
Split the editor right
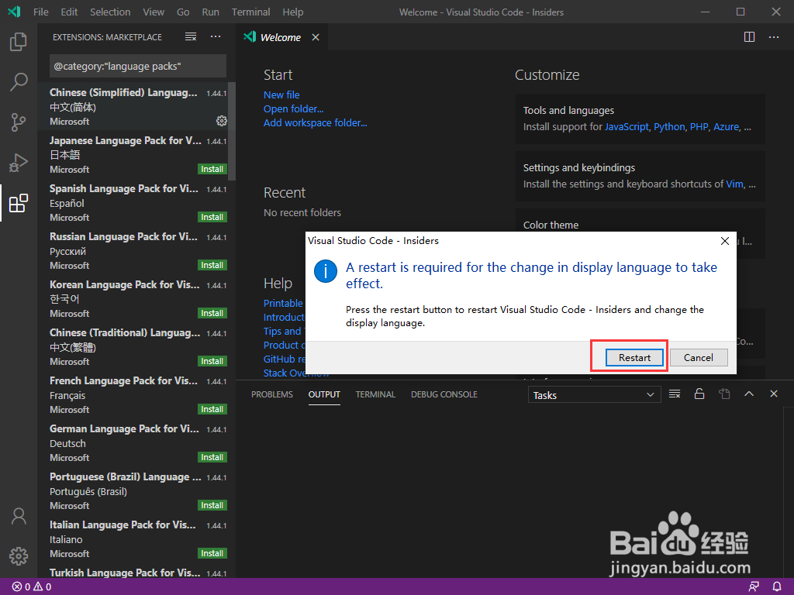pos(750,37)
